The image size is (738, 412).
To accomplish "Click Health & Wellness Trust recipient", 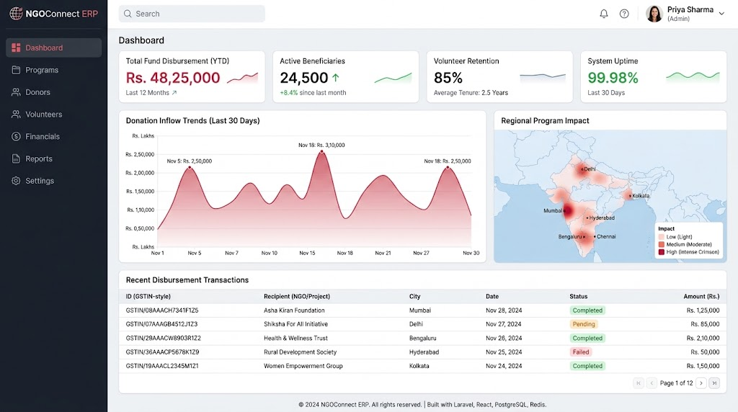I will (295, 338).
